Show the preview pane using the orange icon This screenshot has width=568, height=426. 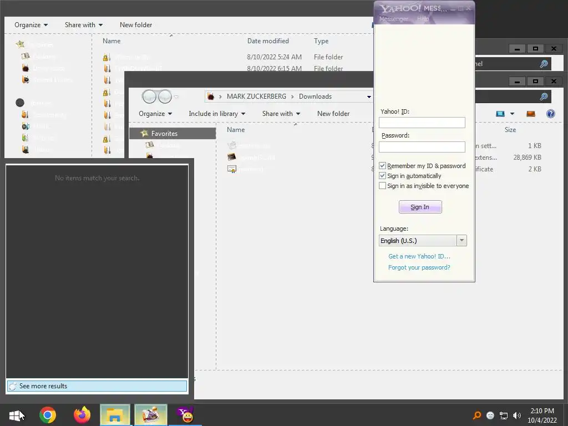[531, 114]
